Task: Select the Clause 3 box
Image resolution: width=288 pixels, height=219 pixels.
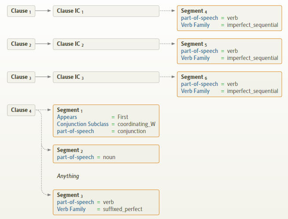Action: coord(20,77)
